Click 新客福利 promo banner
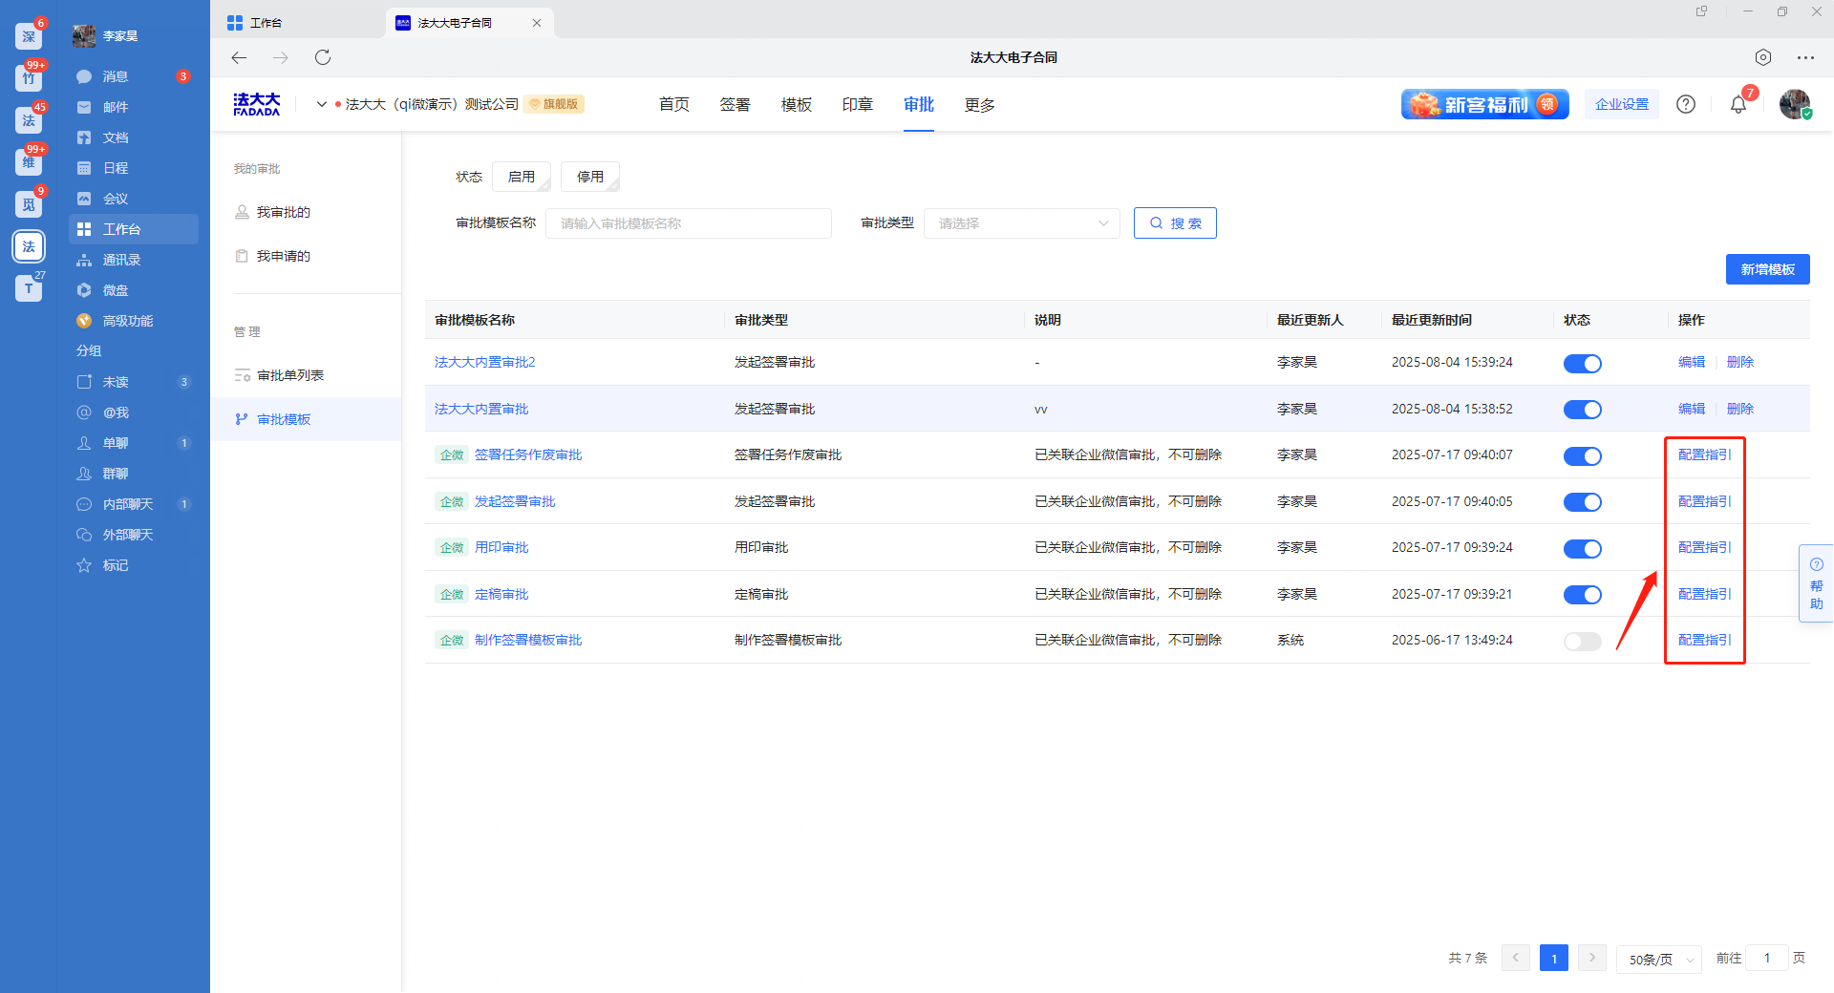Viewport: 1834px width, 993px height. (x=1485, y=104)
